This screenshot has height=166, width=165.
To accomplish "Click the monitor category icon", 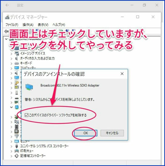I will click(17, 141).
